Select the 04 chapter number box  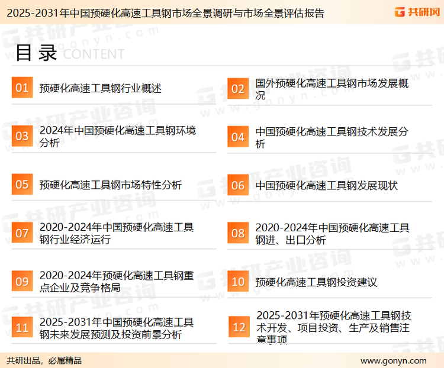click(238, 137)
